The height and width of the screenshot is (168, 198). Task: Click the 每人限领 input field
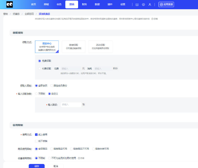click(71, 105)
